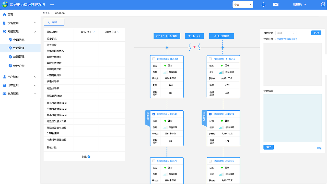Click signal bars icon in gateway 0135356 card

pos(222,72)
